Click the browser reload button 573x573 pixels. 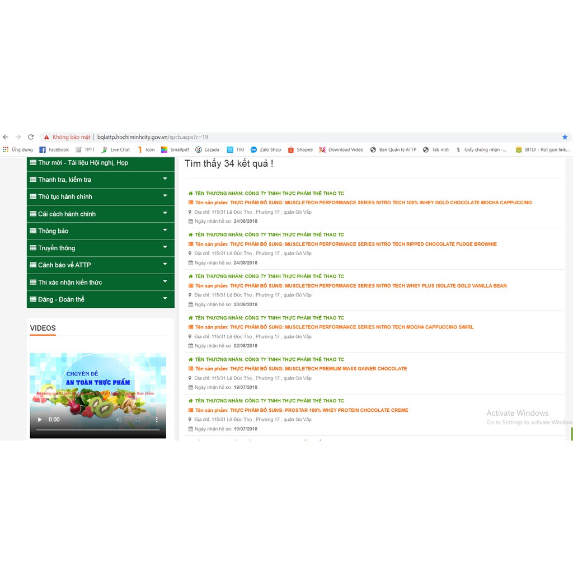point(31,137)
